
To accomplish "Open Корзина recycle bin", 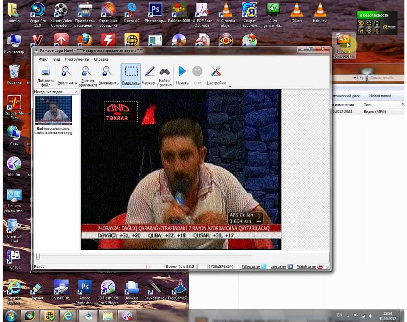I will pyautogui.click(x=14, y=74).
